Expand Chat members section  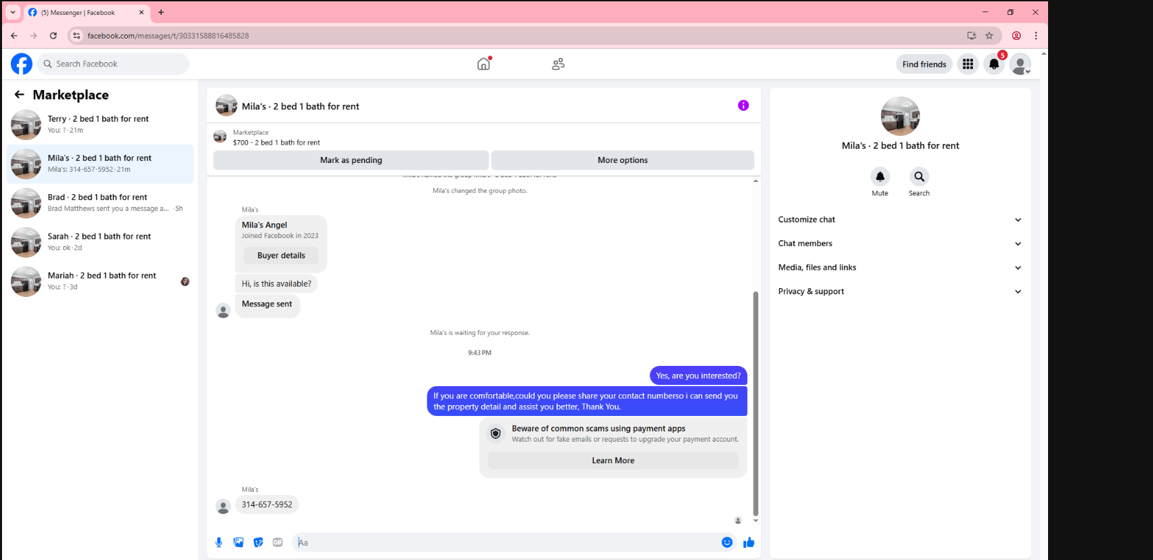tap(900, 243)
